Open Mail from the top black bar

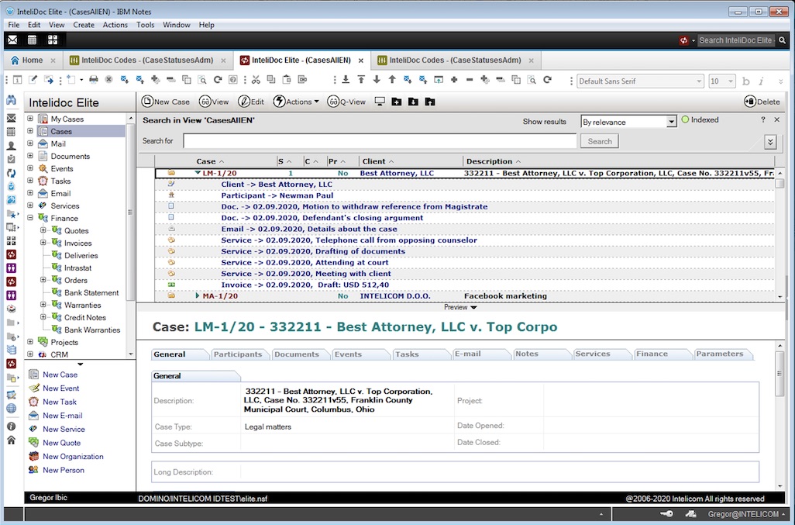tap(12, 40)
